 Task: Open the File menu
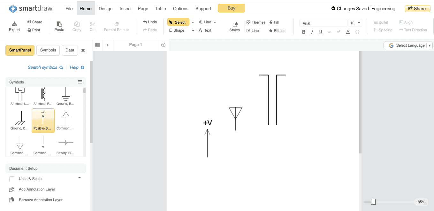tap(69, 9)
